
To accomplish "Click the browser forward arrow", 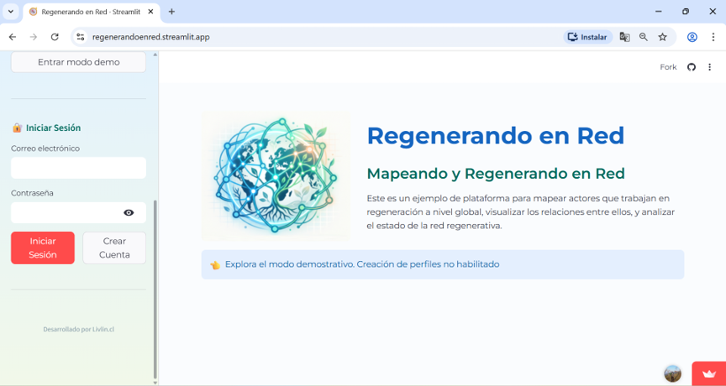I will coord(34,37).
